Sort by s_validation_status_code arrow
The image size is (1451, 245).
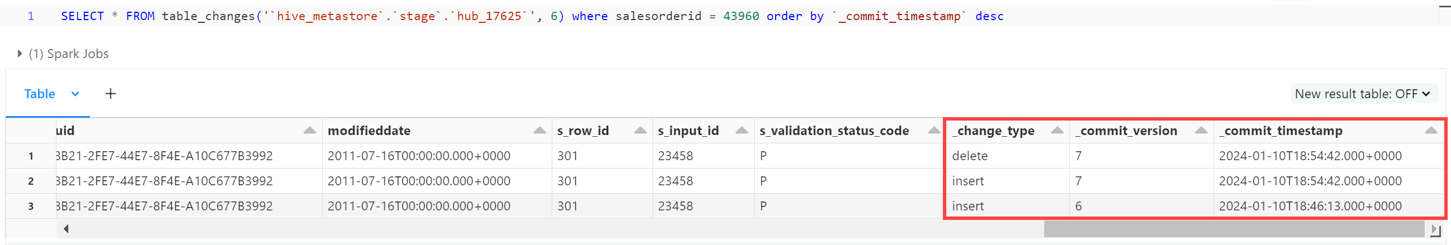click(x=933, y=131)
